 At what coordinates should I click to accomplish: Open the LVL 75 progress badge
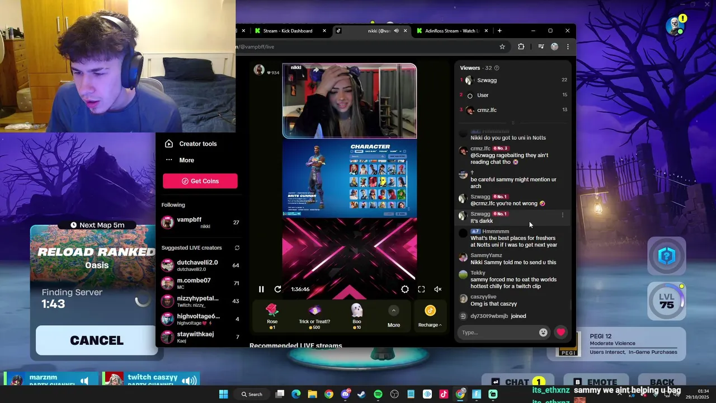(x=667, y=301)
